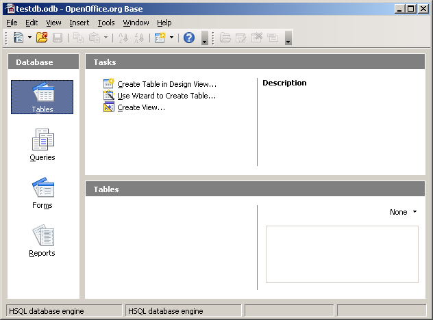Image resolution: width=433 pixels, height=320 pixels.
Task: Click Use Wizard to Create Table
Action: [160, 96]
